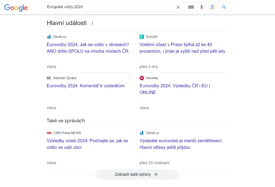
Task: Open the three-dot menu beside Hlavní události
Action: pyautogui.click(x=92, y=23)
